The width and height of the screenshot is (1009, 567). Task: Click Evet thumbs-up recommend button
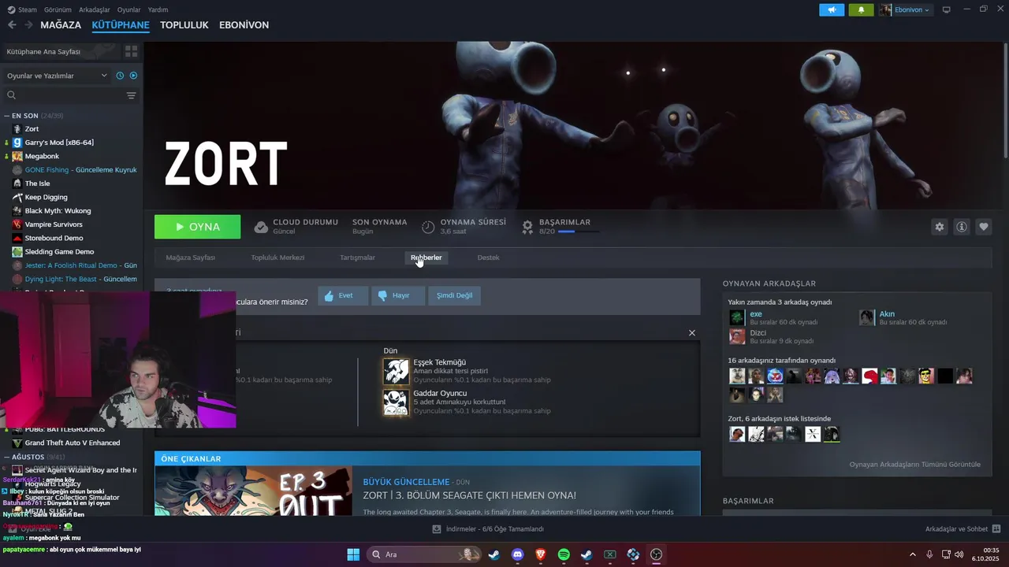coord(343,295)
